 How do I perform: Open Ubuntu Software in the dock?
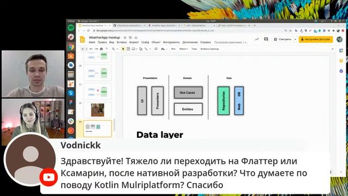point(71,56)
